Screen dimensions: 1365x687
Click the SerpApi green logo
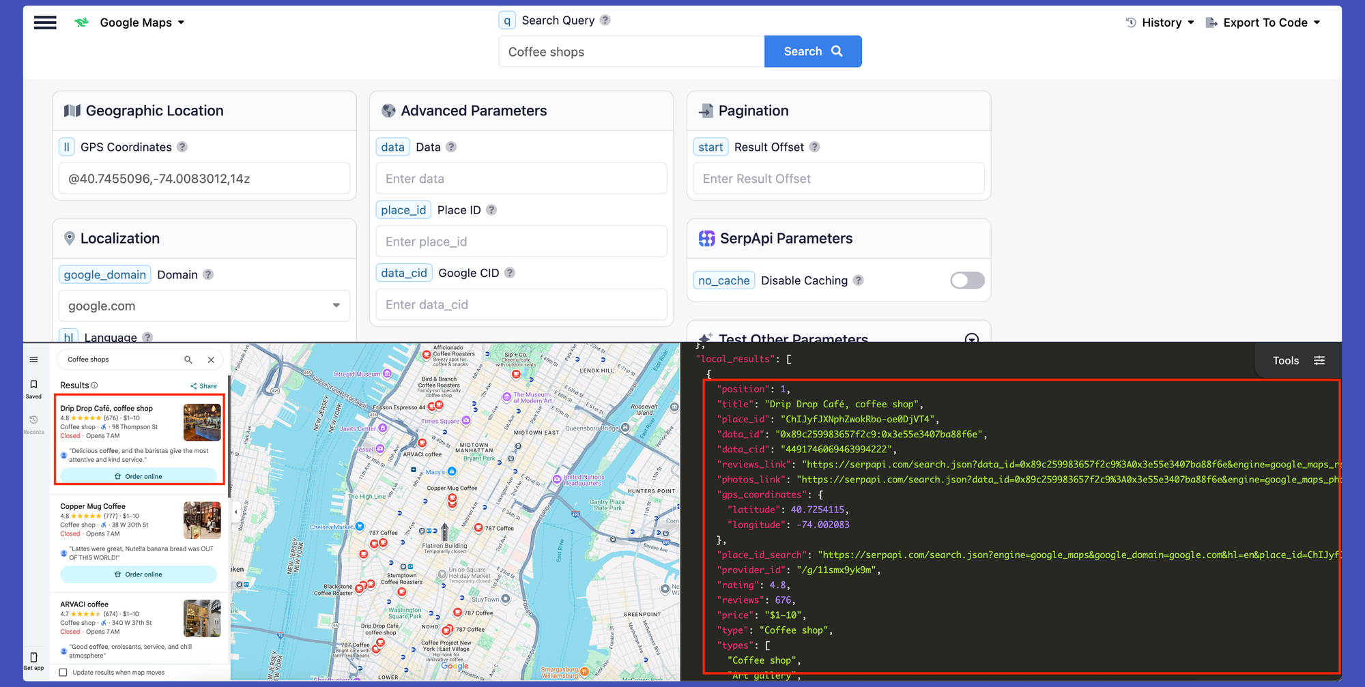tap(82, 23)
